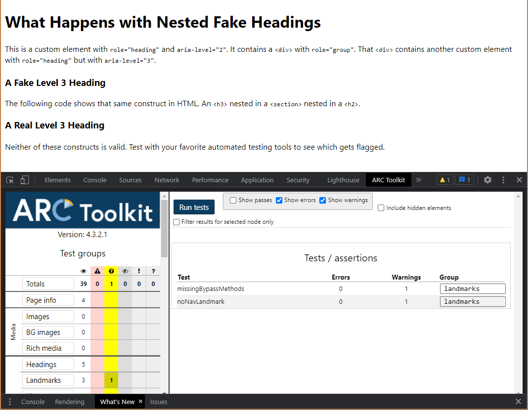Open the Lighthouse tab
528x410 pixels.
pyautogui.click(x=343, y=180)
